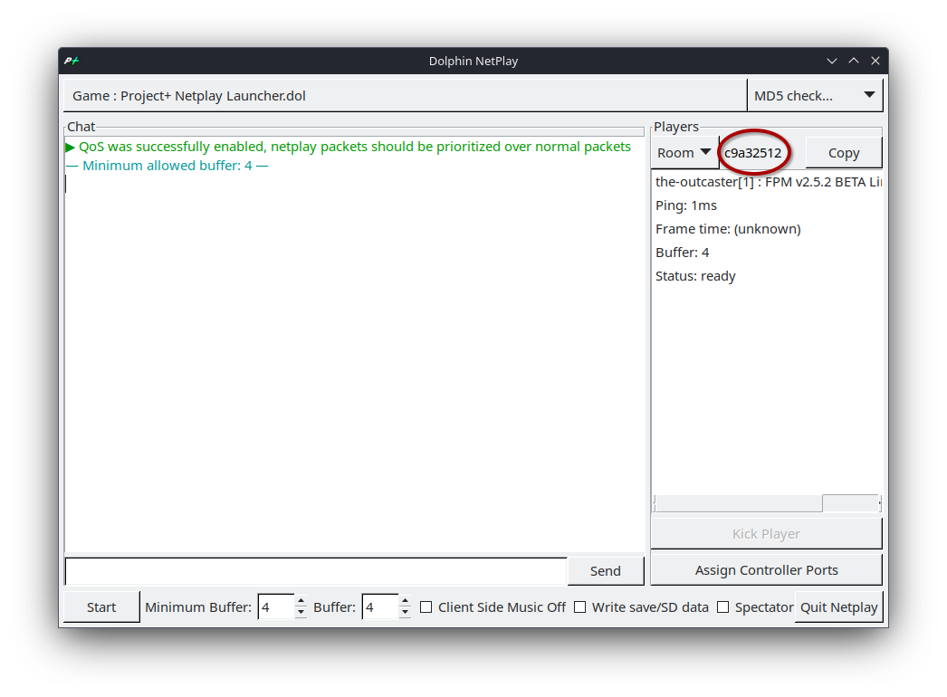Toggle Write save/SD data checkbox
The image size is (947, 697).
point(579,607)
